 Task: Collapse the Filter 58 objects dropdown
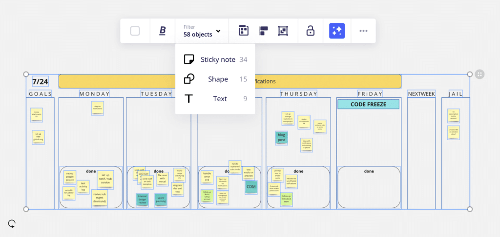[x=202, y=31]
